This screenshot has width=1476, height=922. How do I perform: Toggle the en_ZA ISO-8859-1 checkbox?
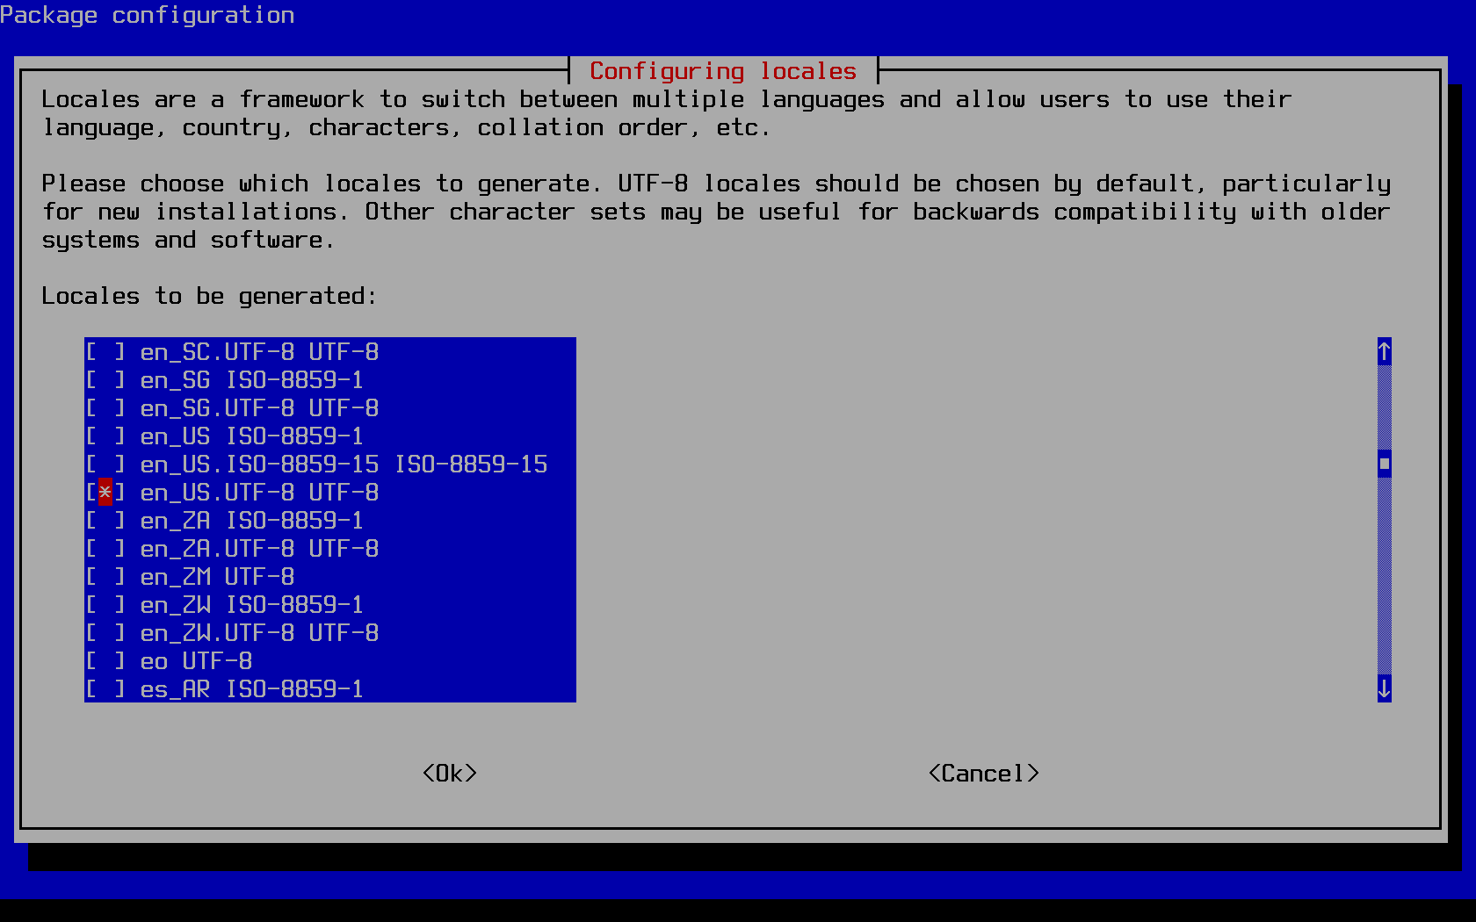pyautogui.click(x=105, y=520)
